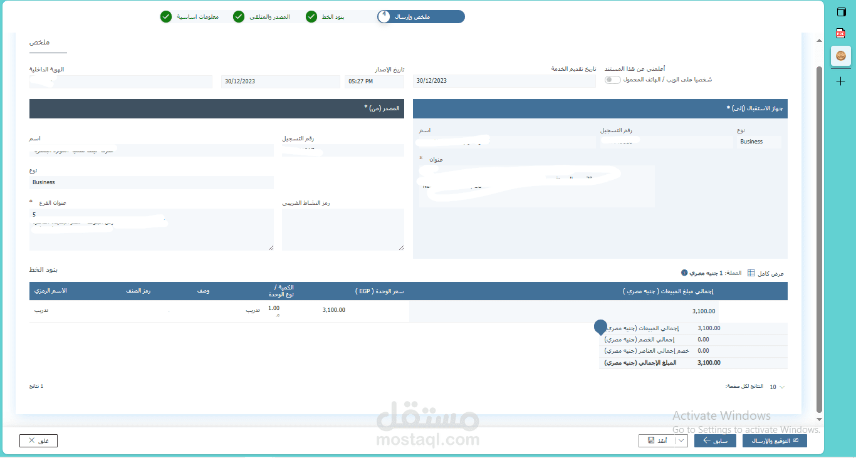Click green checkmark of المصدر والمتلقي step

(239, 16)
